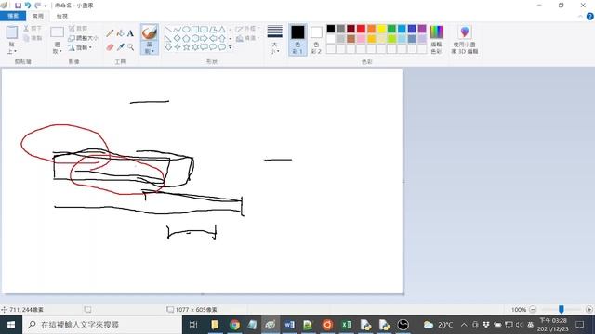Choose the Pentagon shape
The width and height of the screenshot is (595, 334).
pyautogui.click(x=186, y=38)
